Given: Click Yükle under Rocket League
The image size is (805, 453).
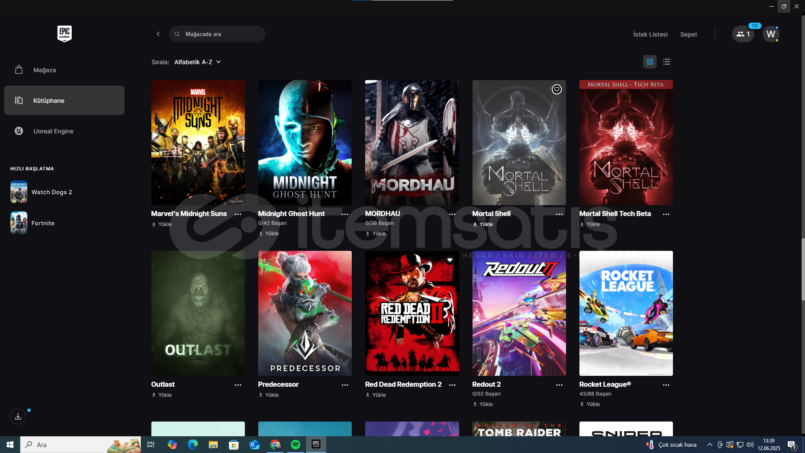Looking at the screenshot, I should coord(590,404).
